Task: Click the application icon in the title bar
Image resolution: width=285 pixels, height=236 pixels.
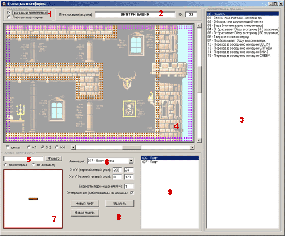Action: click(x=3, y=3)
